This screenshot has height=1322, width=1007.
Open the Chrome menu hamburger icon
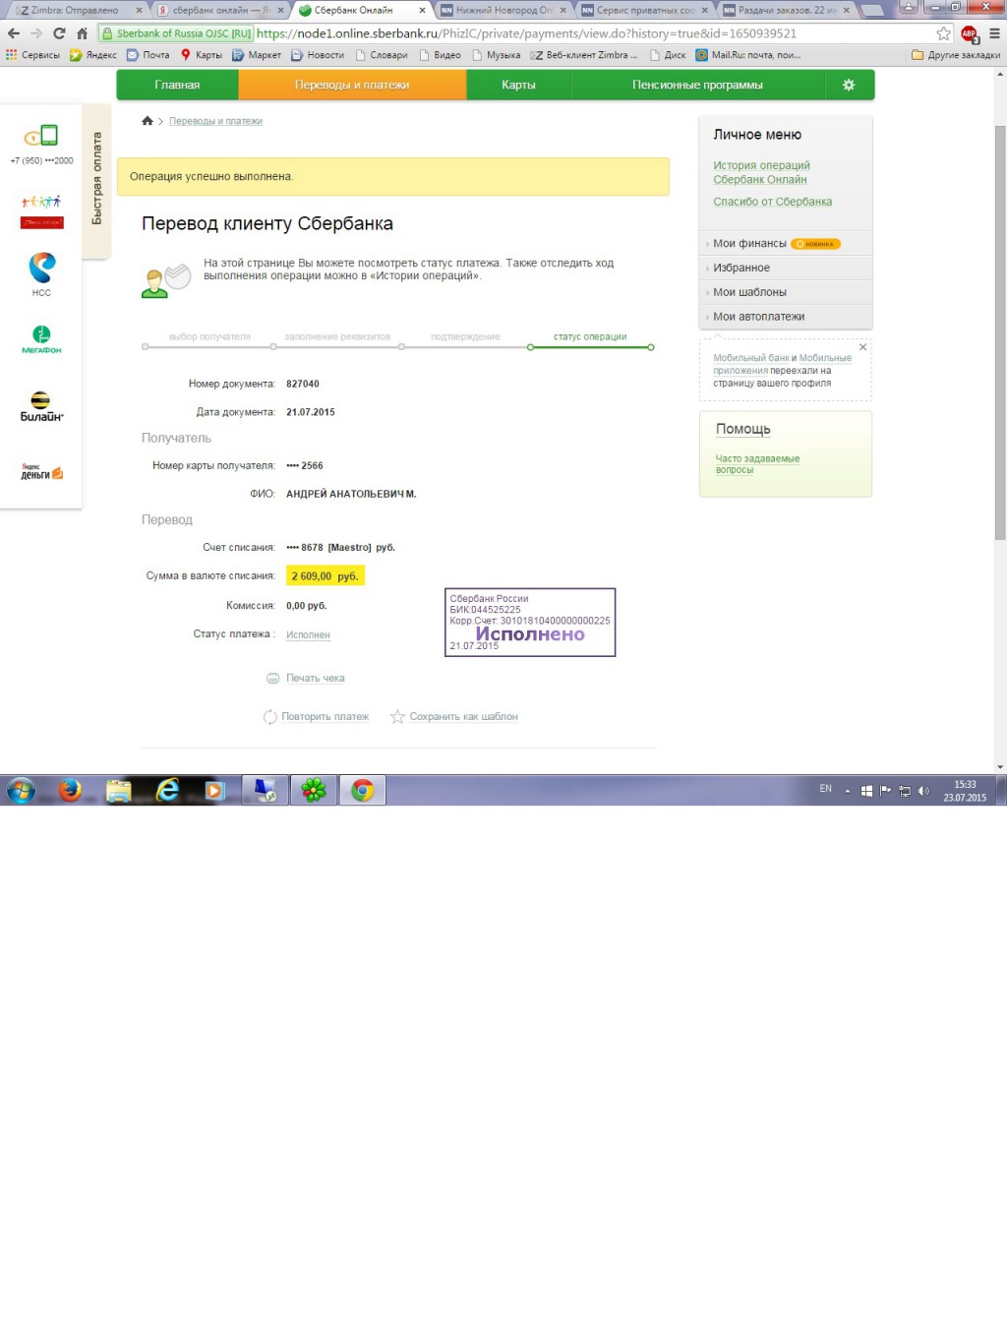[x=994, y=33]
